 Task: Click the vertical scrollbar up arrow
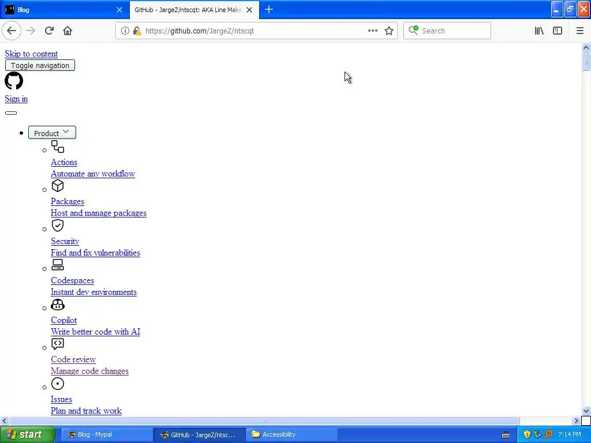[x=586, y=47]
